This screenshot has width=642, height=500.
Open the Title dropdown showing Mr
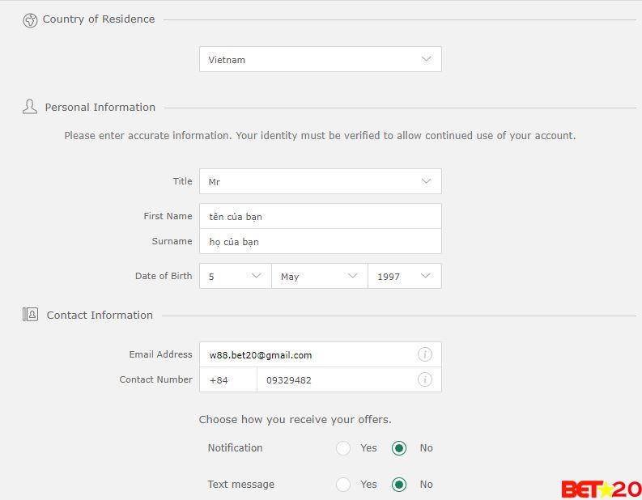click(320, 181)
